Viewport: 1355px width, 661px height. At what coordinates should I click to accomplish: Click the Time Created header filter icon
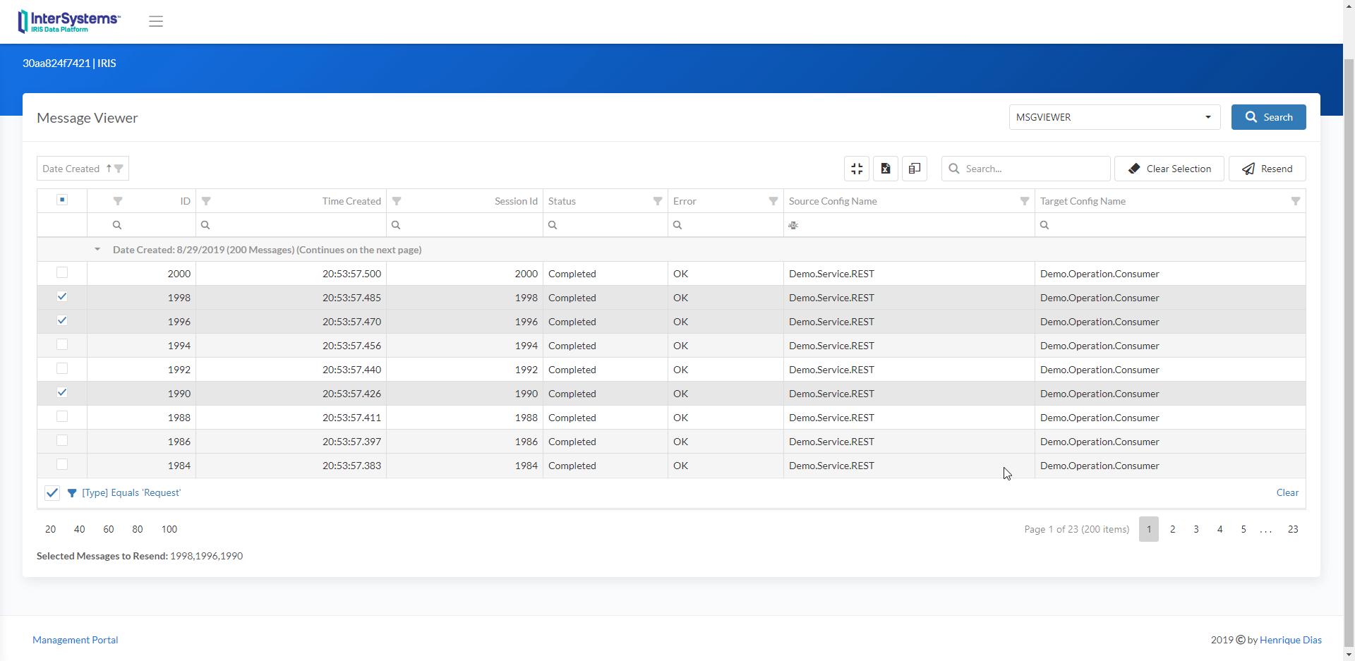pyautogui.click(x=206, y=201)
